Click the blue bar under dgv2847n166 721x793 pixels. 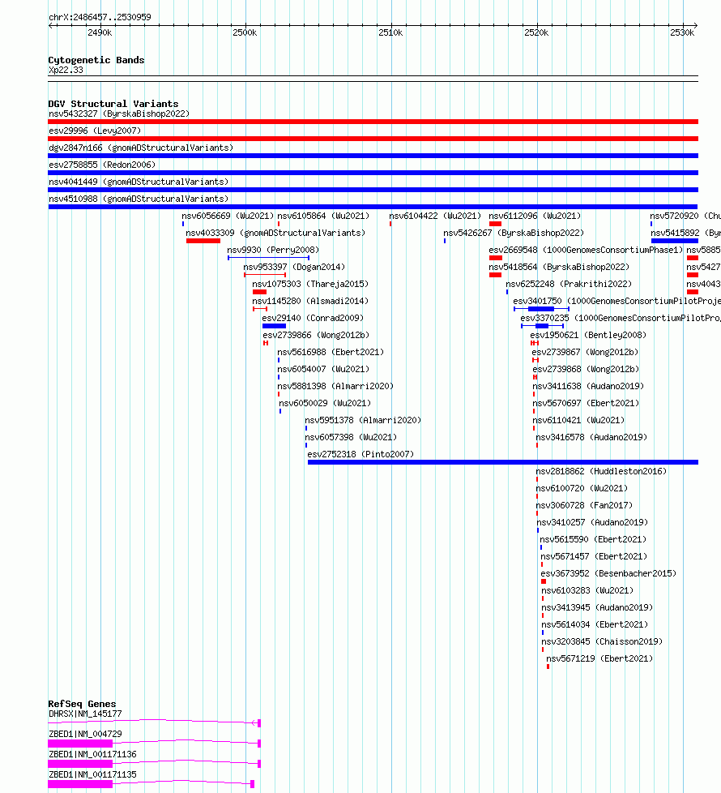[x=373, y=156]
